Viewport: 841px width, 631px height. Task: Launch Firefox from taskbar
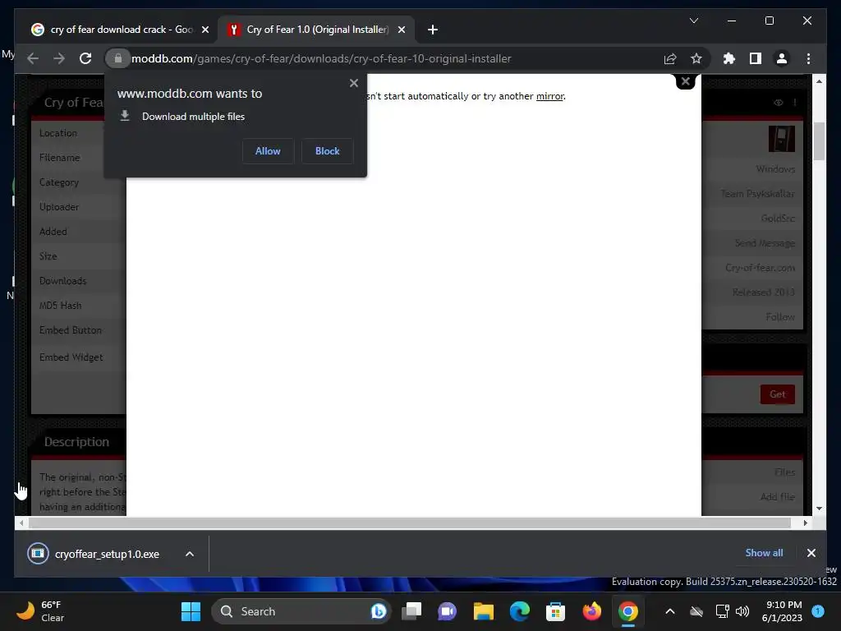pos(591,611)
